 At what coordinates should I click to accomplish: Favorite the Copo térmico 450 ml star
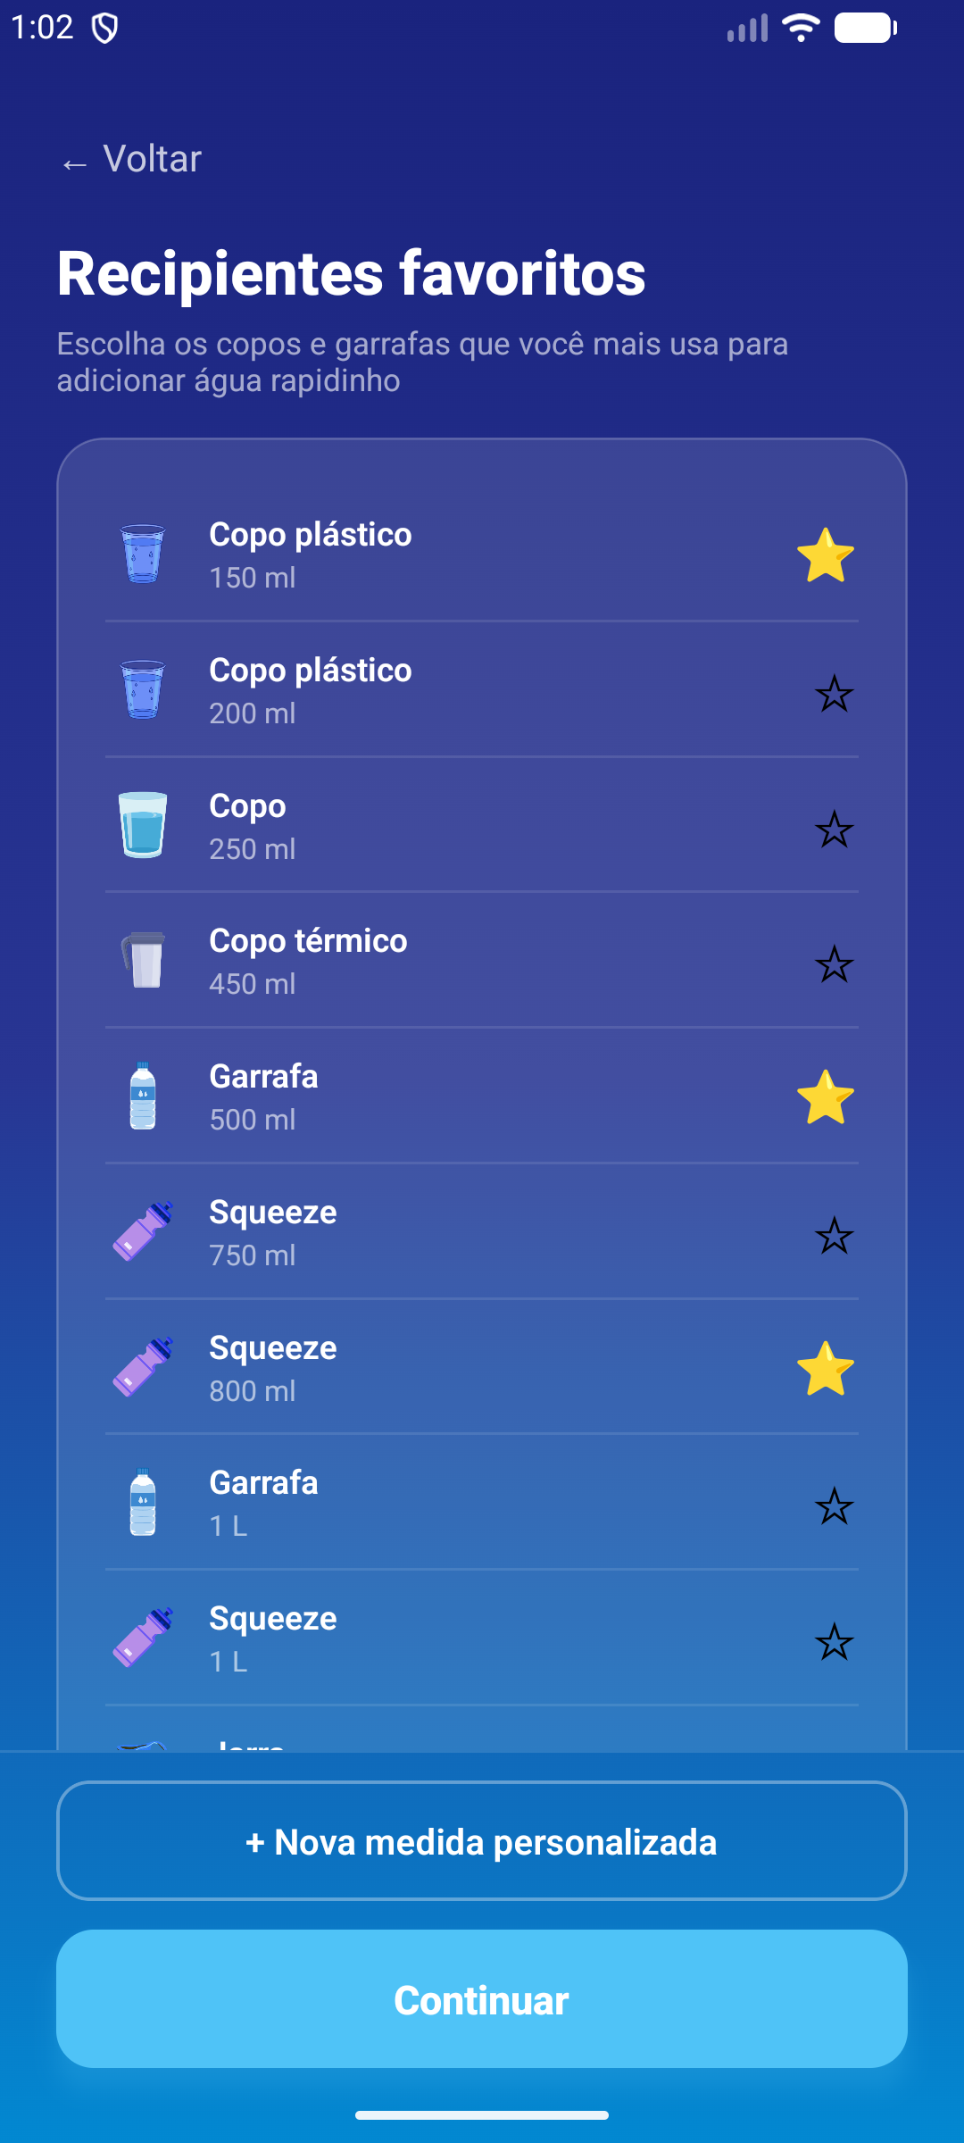click(x=835, y=964)
